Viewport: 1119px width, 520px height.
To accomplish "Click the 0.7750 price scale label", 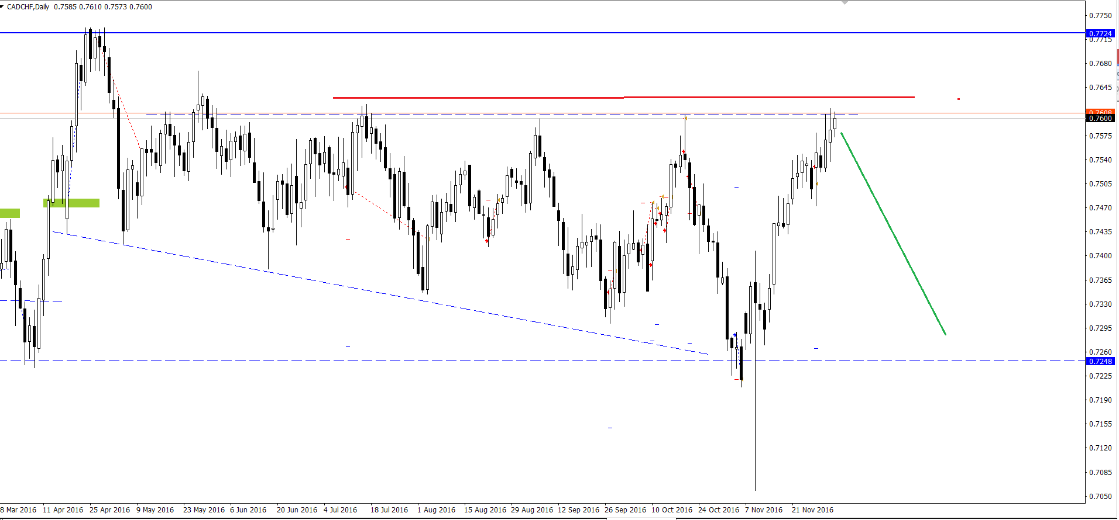I will 1100,16.
